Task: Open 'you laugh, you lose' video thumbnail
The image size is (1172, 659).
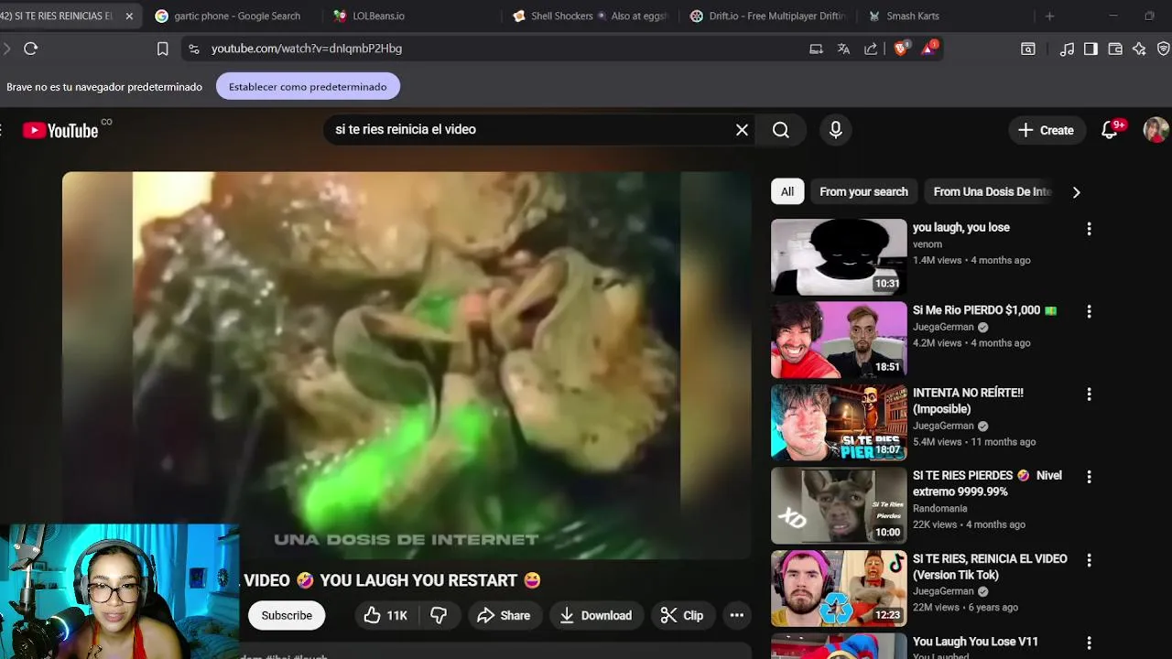Action: (x=839, y=256)
